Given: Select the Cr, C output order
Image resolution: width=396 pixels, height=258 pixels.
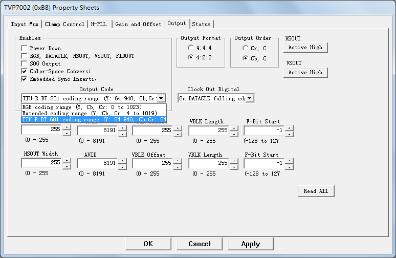Looking at the screenshot, I should click(245, 48).
